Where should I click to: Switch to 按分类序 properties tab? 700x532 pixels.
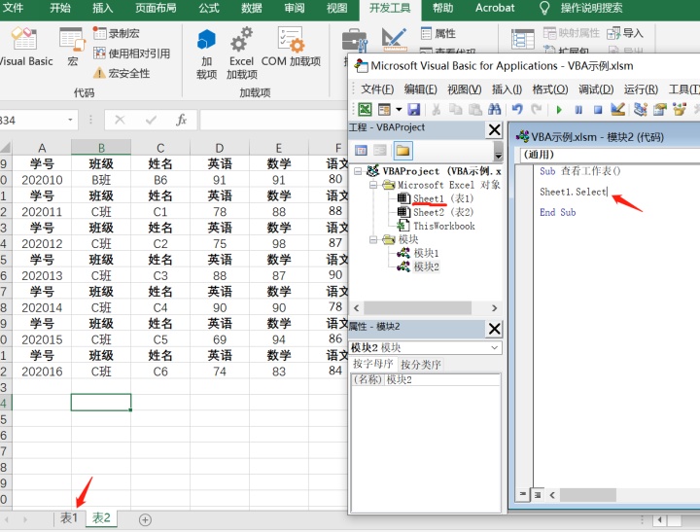tap(421, 365)
